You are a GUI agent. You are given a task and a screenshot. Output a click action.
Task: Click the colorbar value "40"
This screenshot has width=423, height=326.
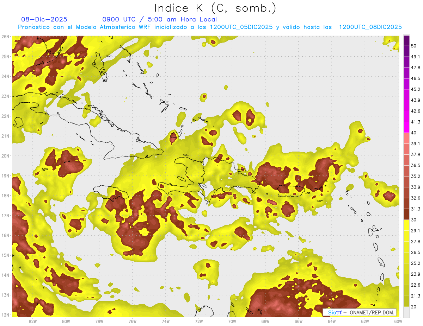tap(414, 133)
